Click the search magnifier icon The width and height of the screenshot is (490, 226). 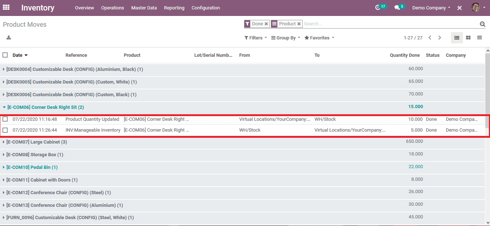(482, 24)
